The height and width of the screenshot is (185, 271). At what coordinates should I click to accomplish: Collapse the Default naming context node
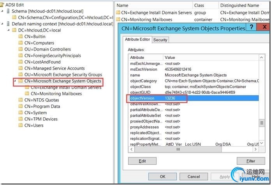pyautogui.click(x=2, y=24)
